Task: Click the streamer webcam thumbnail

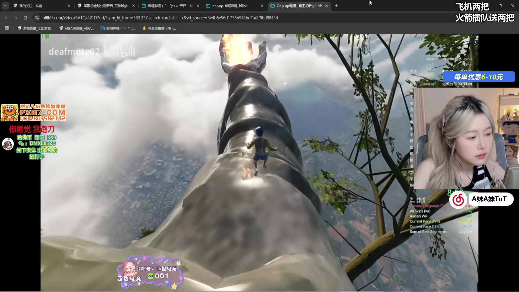Action: coord(466,138)
